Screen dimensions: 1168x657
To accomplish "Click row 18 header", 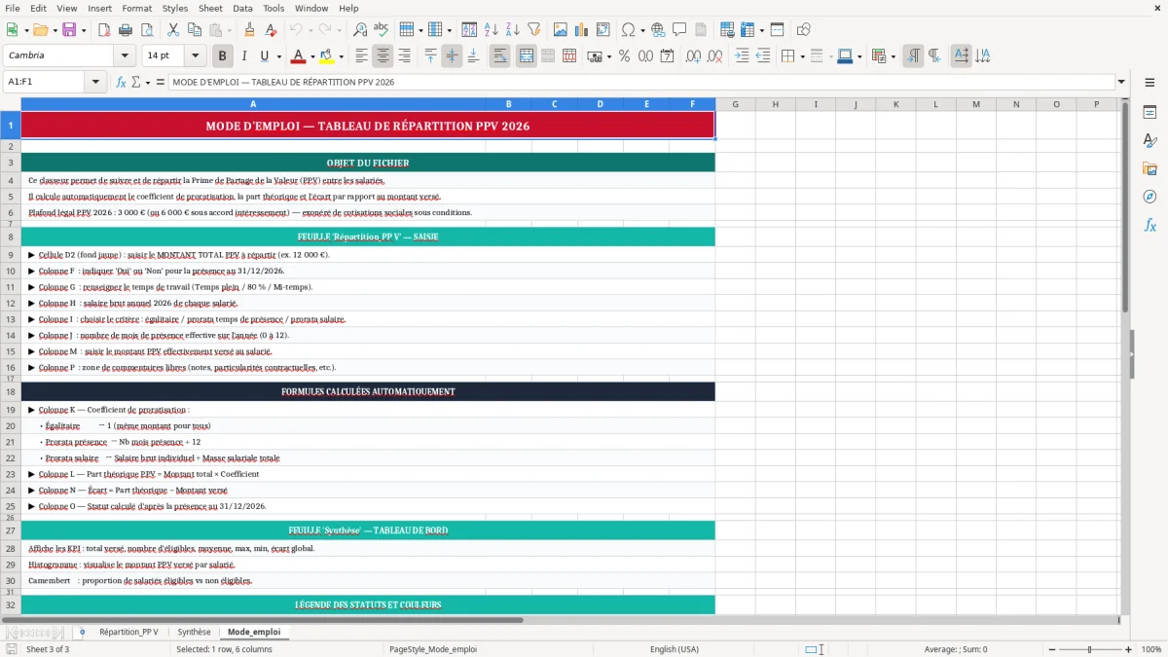I will [x=10, y=391].
